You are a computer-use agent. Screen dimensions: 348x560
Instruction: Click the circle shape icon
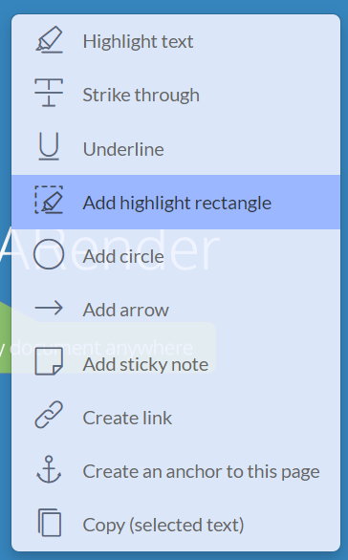(49, 254)
